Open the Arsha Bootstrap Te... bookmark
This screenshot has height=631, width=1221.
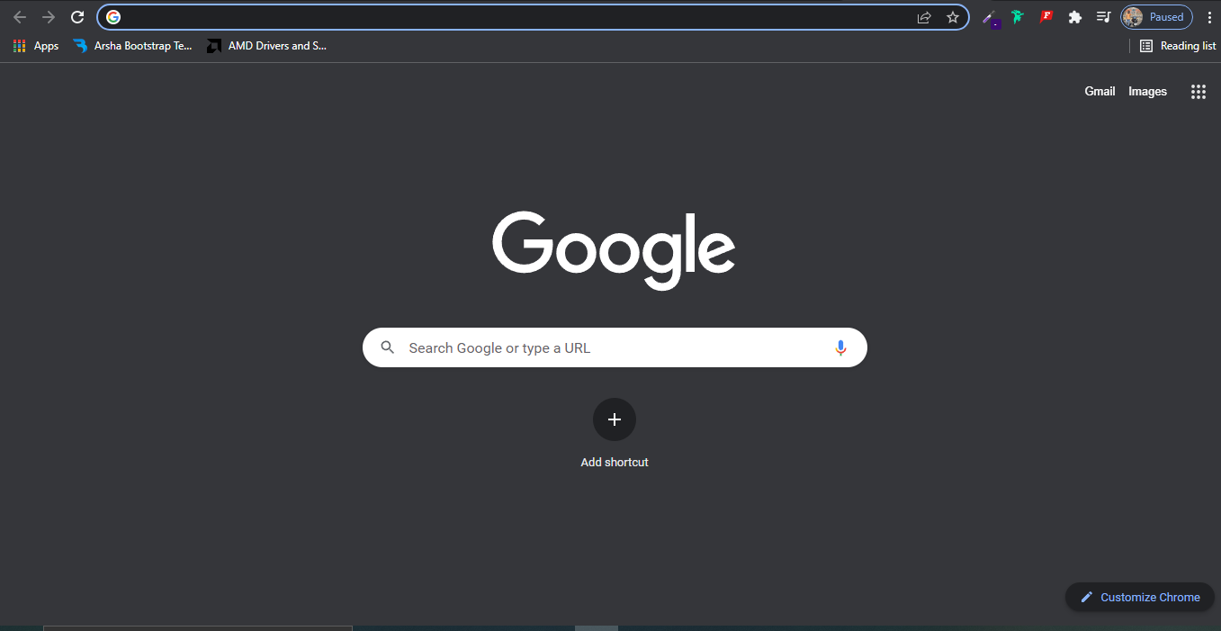coord(133,46)
